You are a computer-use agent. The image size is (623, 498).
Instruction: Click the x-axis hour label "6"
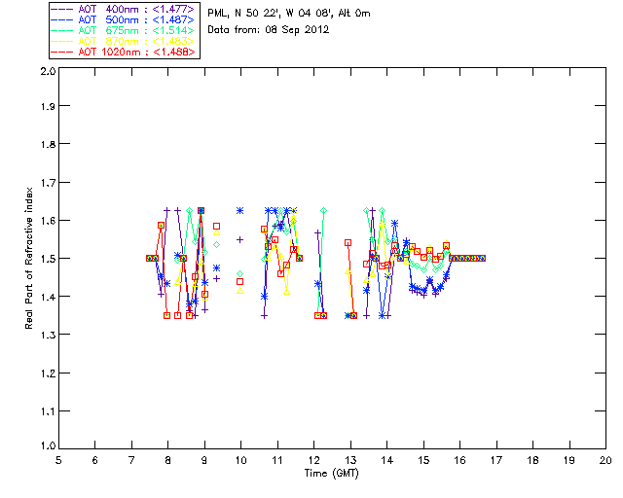(95, 460)
